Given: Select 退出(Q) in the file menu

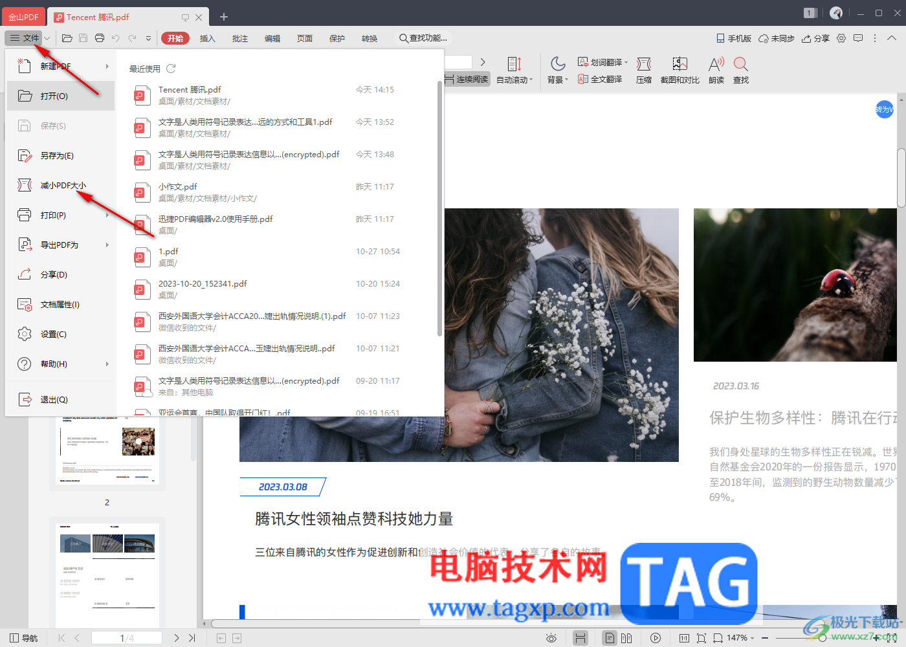Looking at the screenshot, I should tap(61, 400).
